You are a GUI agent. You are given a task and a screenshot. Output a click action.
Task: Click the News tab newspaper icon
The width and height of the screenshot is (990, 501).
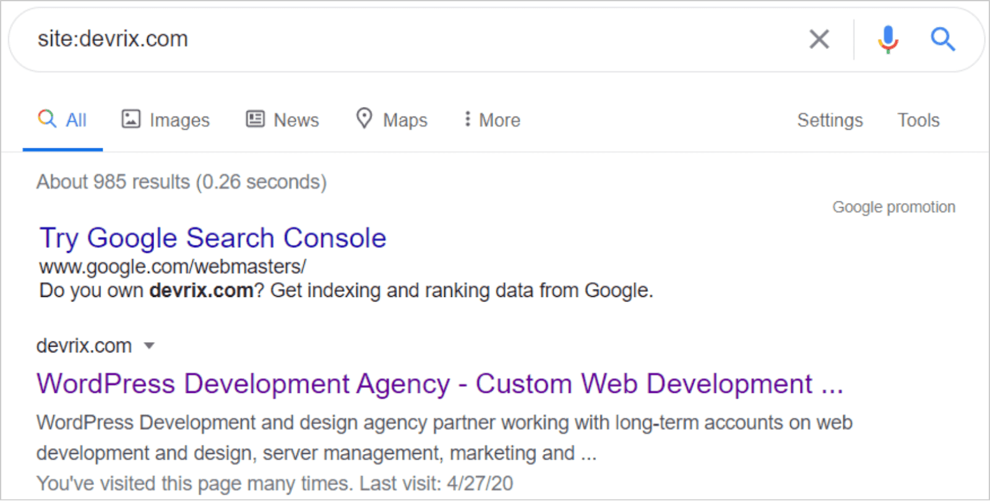pyautogui.click(x=255, y=119)
